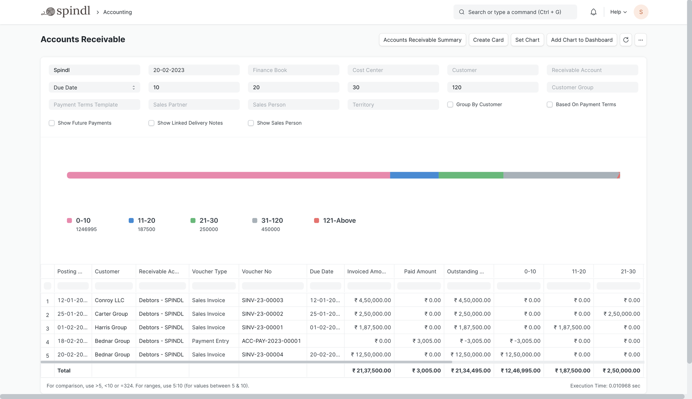Click the Voucher No column filter box
This screenshot has width=692, height=399.
point(273,286)
